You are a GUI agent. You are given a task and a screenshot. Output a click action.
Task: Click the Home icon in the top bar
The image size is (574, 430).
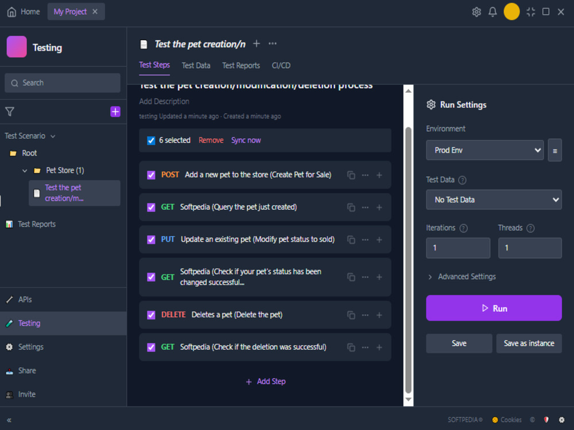click(x=11, y=11)
